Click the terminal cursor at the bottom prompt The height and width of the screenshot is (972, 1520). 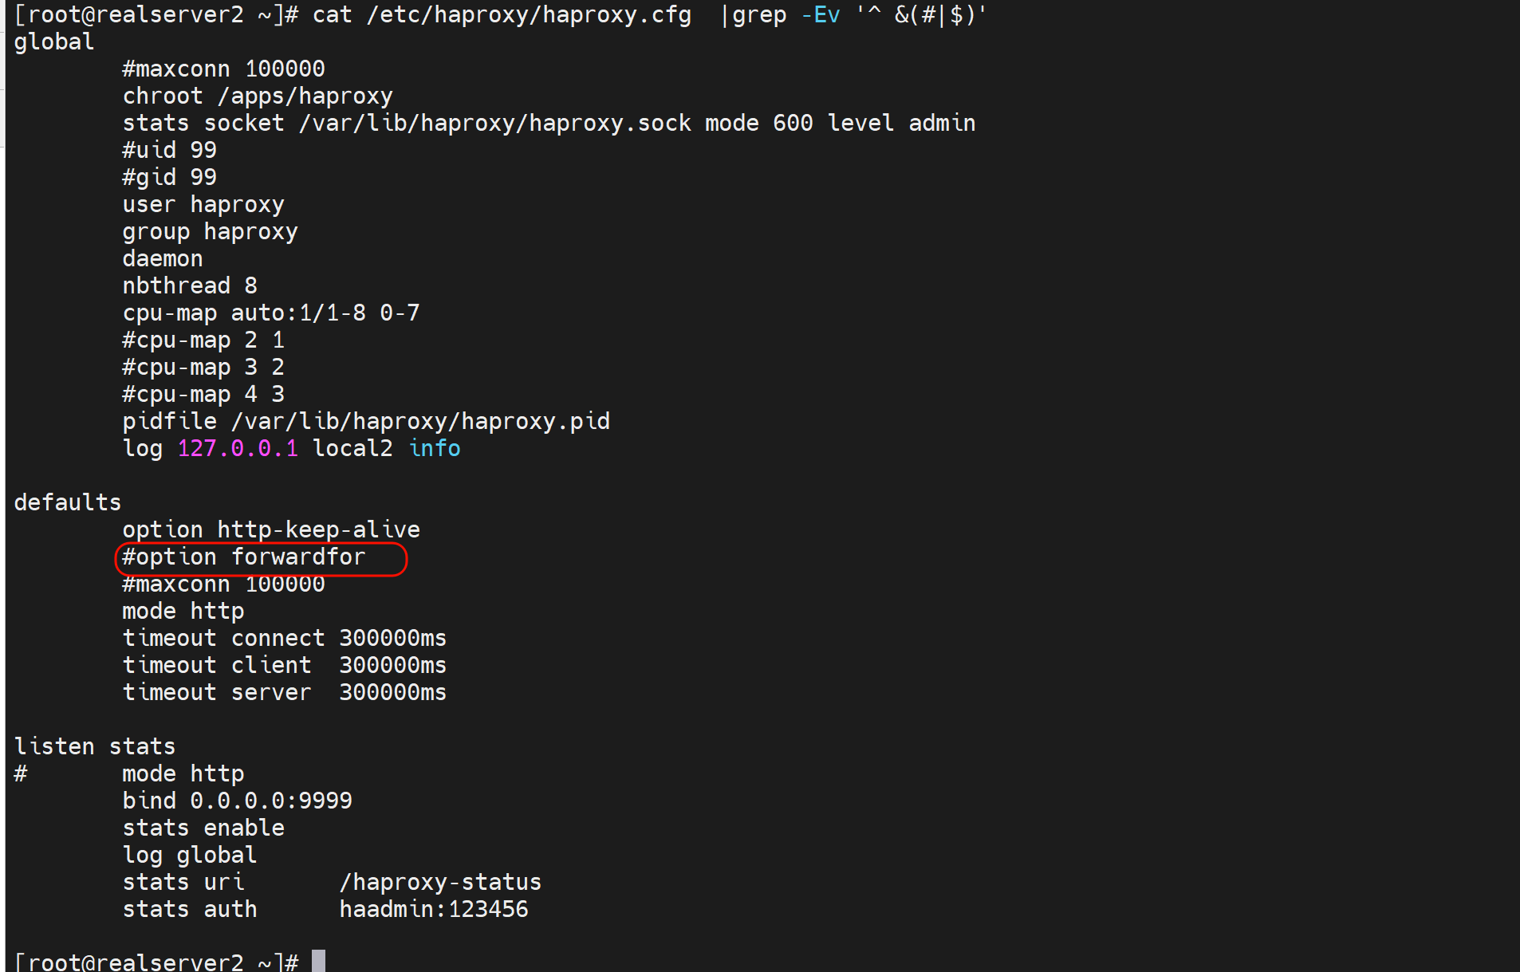[318, 961]
